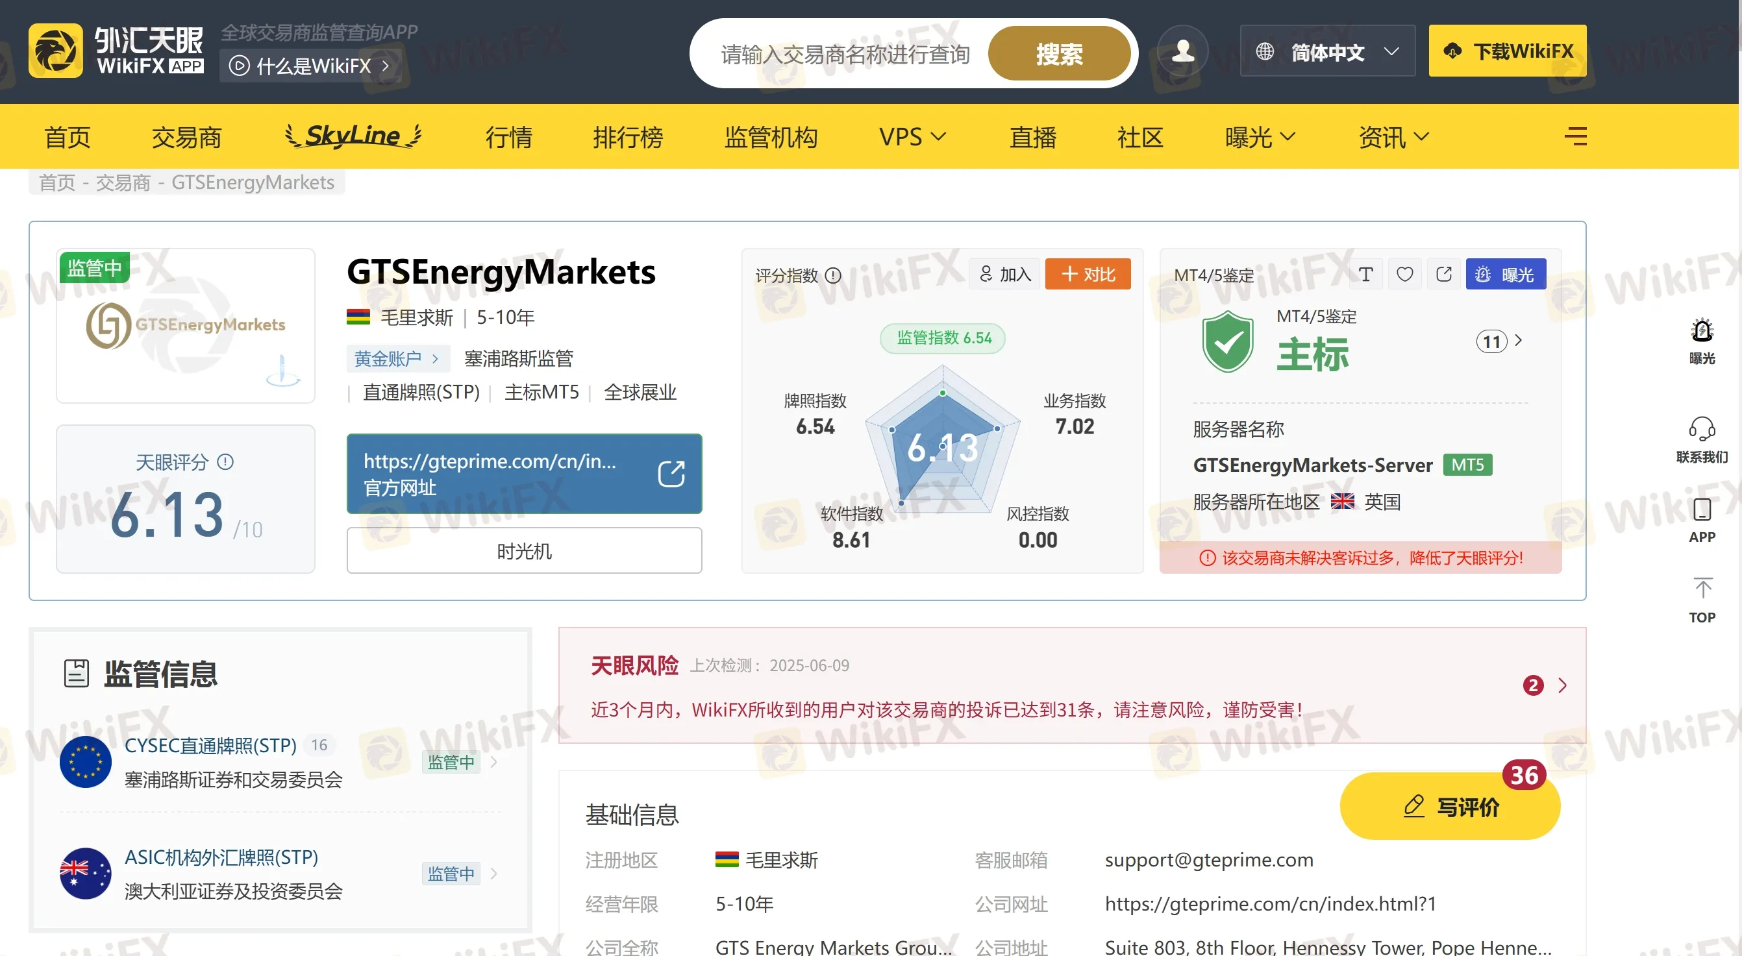Click the T font-size icon
Image resolution: width=1742 pixels, height=956 pixels.
1365,274
